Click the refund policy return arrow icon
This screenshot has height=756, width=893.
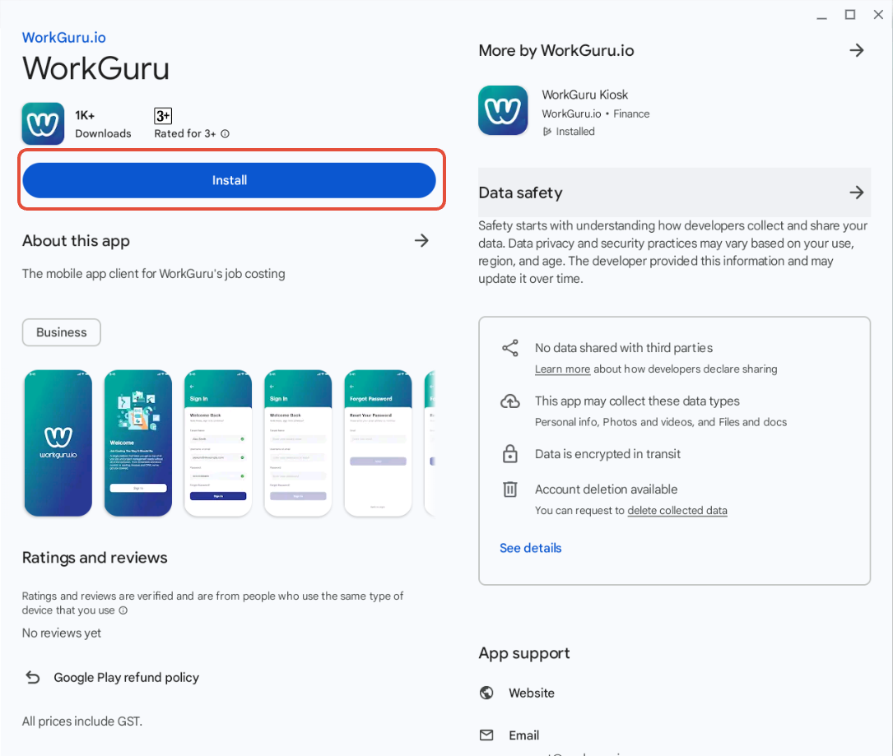33,678
